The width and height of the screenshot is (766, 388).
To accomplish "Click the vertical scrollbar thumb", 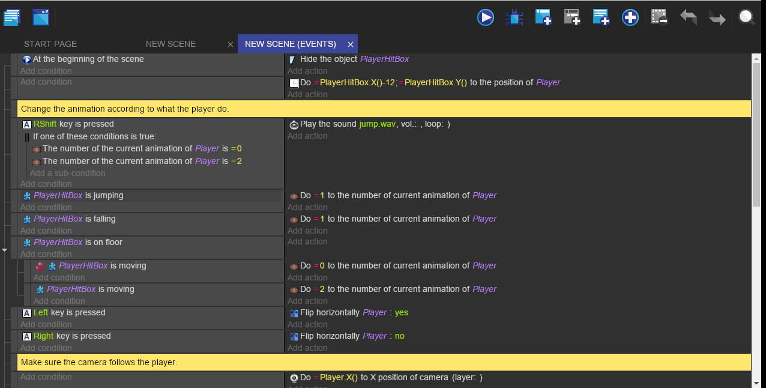I will [x=756, y=135].
